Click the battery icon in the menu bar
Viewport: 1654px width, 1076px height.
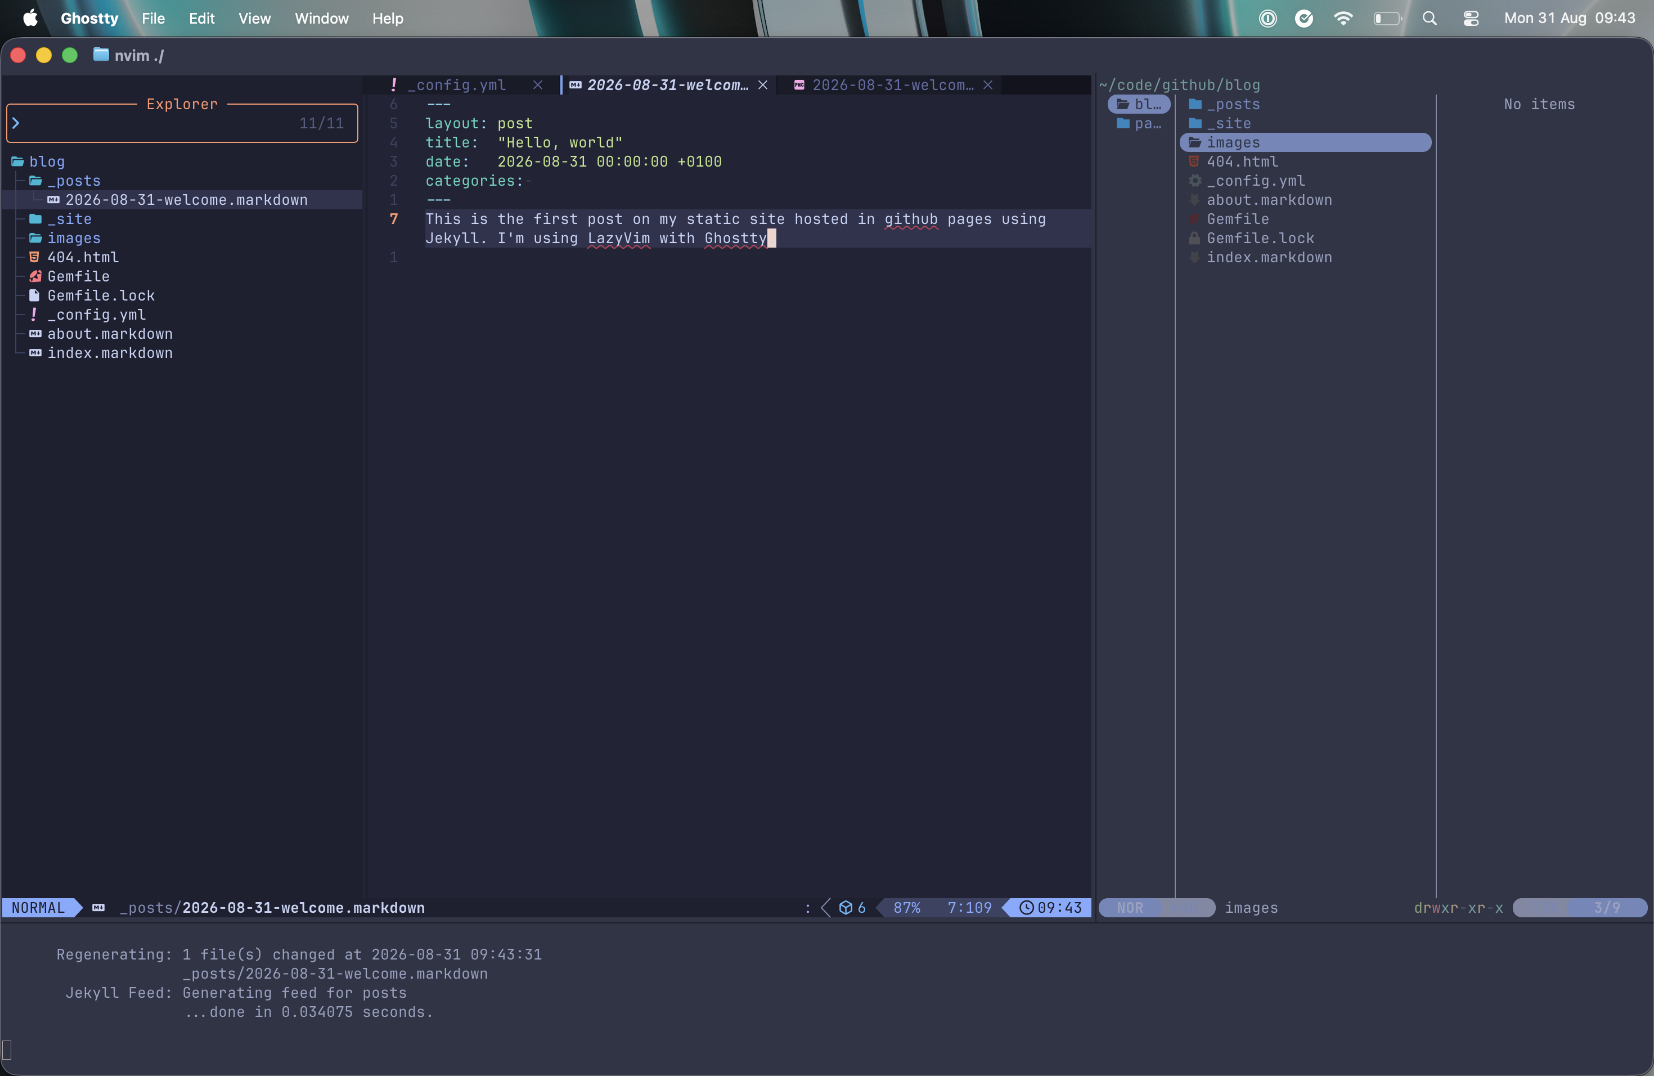1388,19
